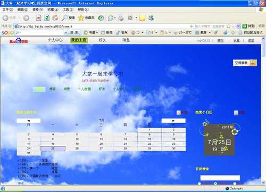Click the page icon in the address bar
The image size is (266, 192).
pos(16,27)
